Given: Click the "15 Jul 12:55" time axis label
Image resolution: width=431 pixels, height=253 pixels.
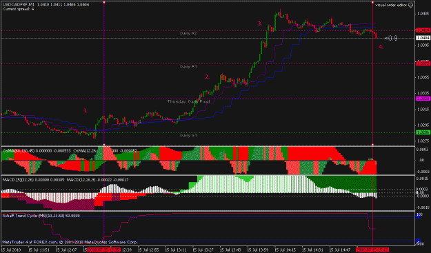Looking at the screenshot, I should (148, 250).
